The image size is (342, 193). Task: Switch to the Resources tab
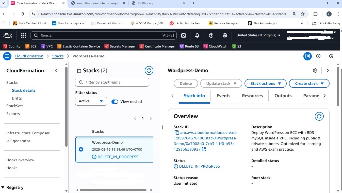click(x=252, y=96)
